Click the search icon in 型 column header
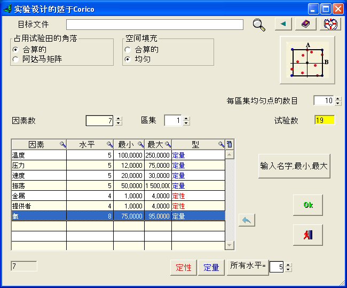 (x=222, y=145)
